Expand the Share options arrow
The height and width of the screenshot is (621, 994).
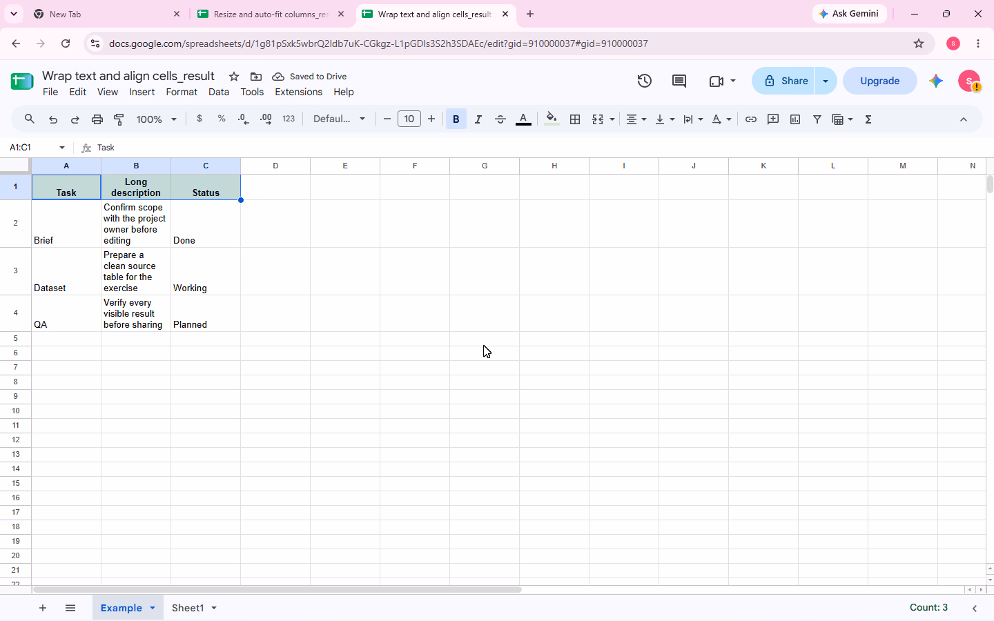click(x=826, y=81)
